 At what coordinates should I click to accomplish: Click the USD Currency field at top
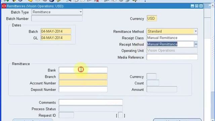coord(152,18)
